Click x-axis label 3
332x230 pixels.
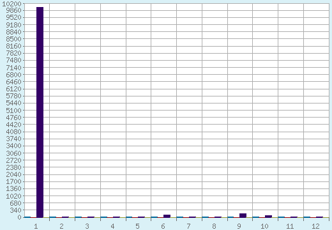click(87, 226)
